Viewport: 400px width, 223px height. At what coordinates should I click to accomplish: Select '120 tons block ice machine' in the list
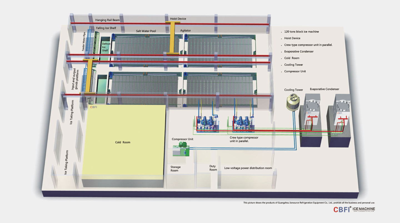click(x=301, y=32)
